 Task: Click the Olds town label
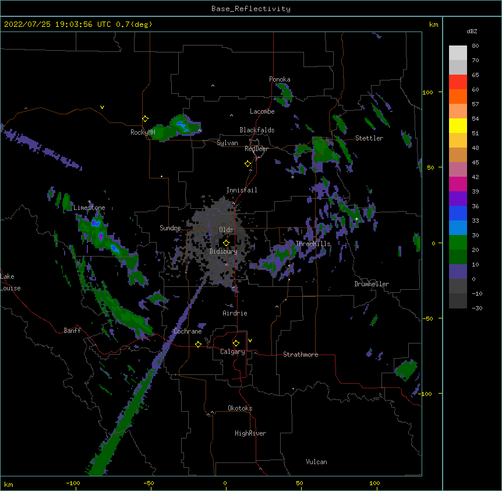coord(226,230)
